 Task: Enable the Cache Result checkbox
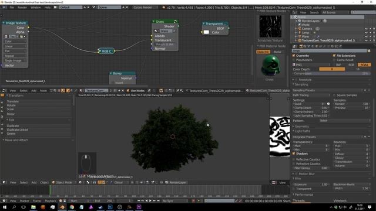(x=334, y=60)
